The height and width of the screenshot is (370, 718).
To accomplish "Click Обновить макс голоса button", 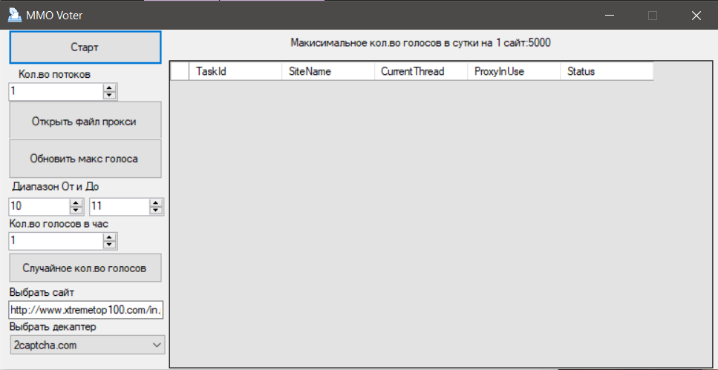I will [x=85, y=159].
